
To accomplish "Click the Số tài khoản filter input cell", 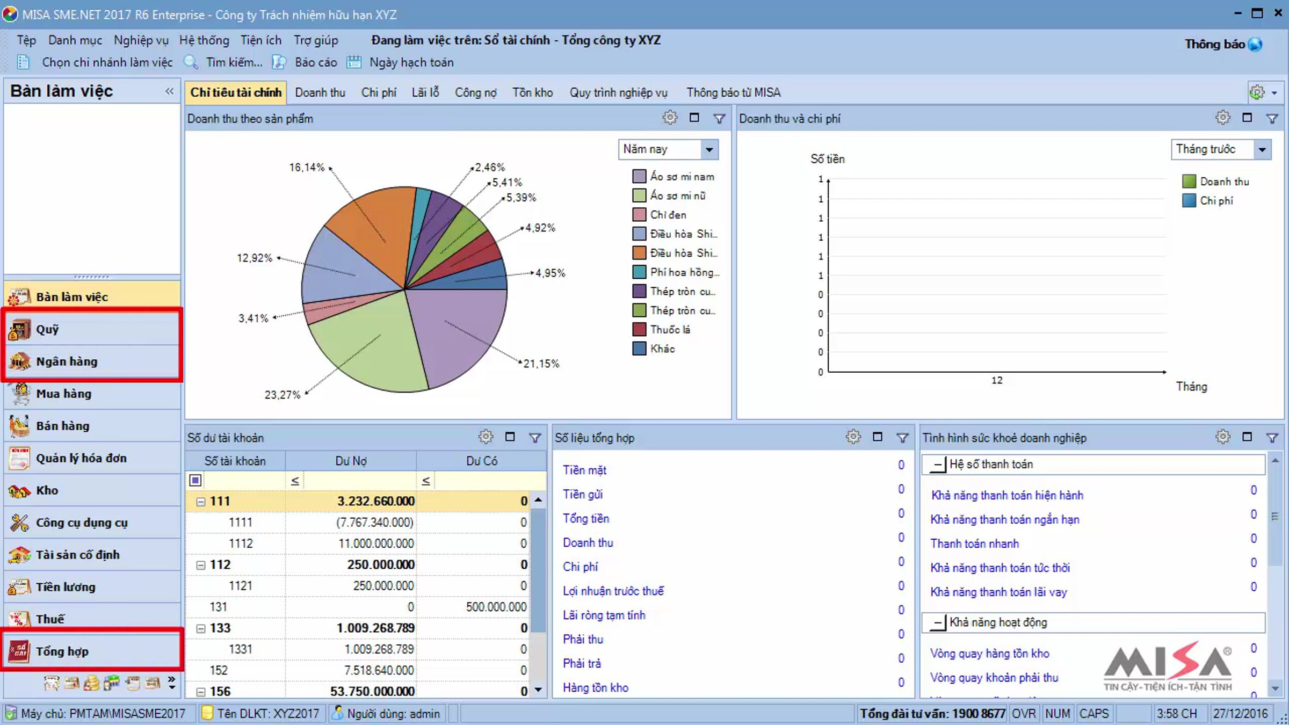I will (243, 481).
